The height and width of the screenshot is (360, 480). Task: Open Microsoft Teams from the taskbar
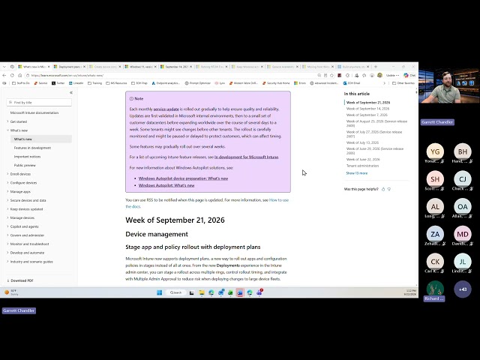[x=259, y=292]
